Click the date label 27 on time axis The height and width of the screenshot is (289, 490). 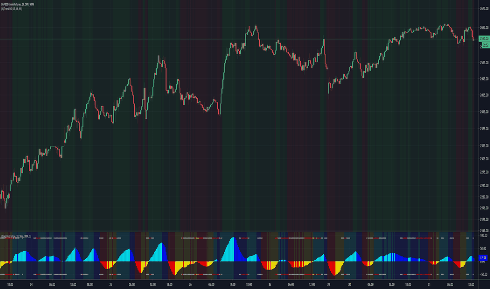coord(270,285)
